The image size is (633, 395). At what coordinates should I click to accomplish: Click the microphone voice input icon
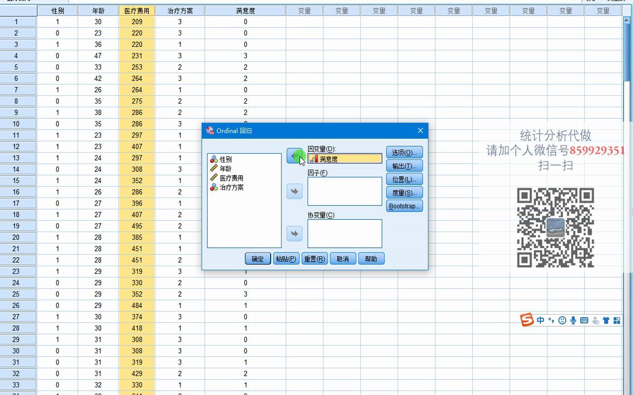(x=573, y=320)
